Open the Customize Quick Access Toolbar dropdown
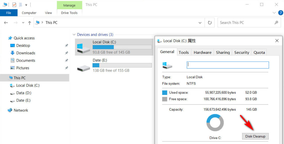 (26, 5)
